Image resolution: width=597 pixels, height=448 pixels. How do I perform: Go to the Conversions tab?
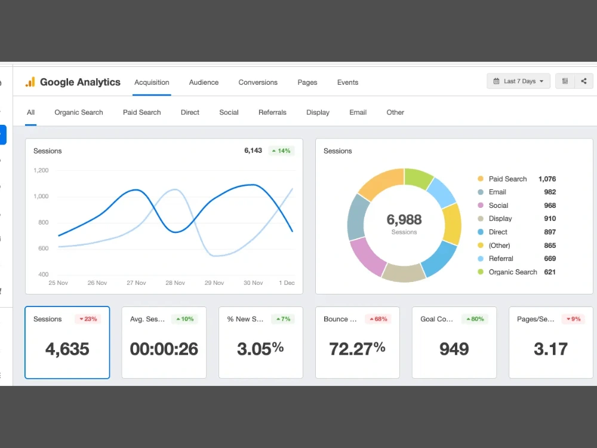coord(258,82)
